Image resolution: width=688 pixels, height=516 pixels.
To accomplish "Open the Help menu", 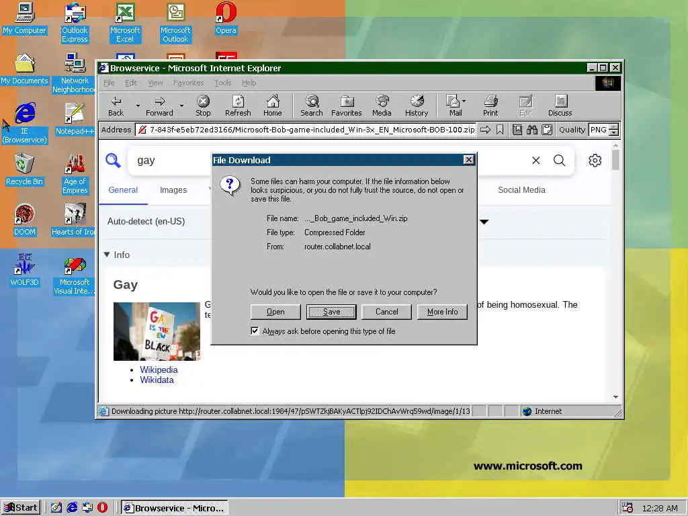I will coord(249,83).
